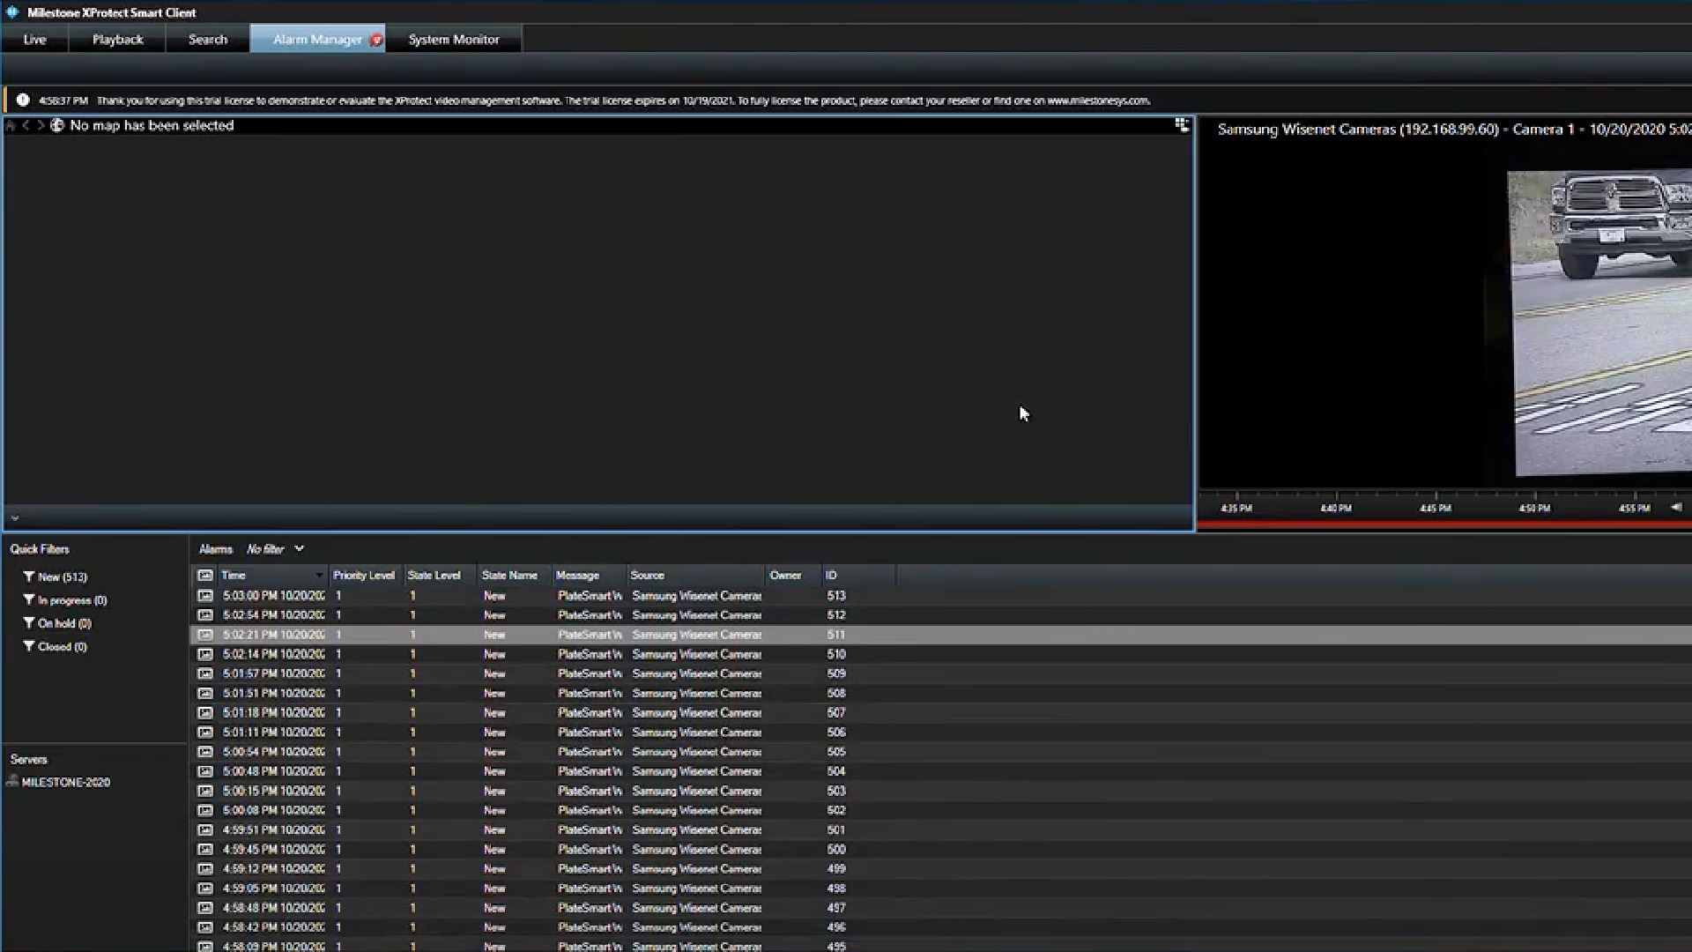
Task: Click image icon of alarm 513
Action: point(205,596)
